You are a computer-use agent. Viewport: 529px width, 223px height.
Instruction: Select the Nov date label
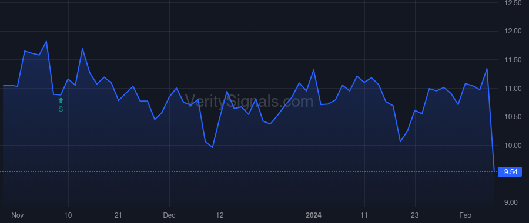click(x=17, y=215)
